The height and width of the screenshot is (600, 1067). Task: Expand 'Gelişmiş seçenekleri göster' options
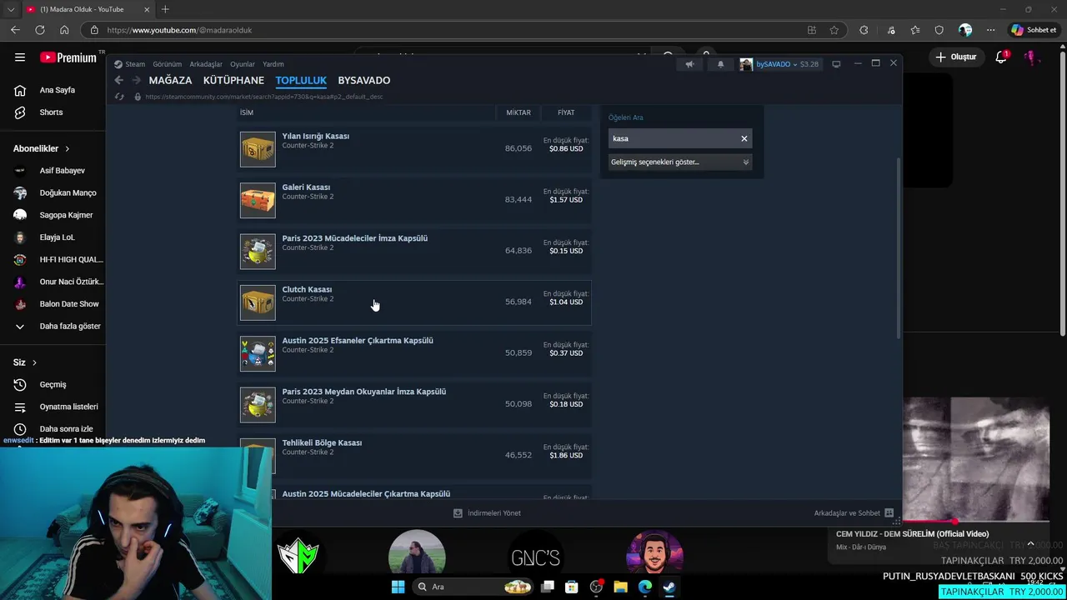(680, 162)
